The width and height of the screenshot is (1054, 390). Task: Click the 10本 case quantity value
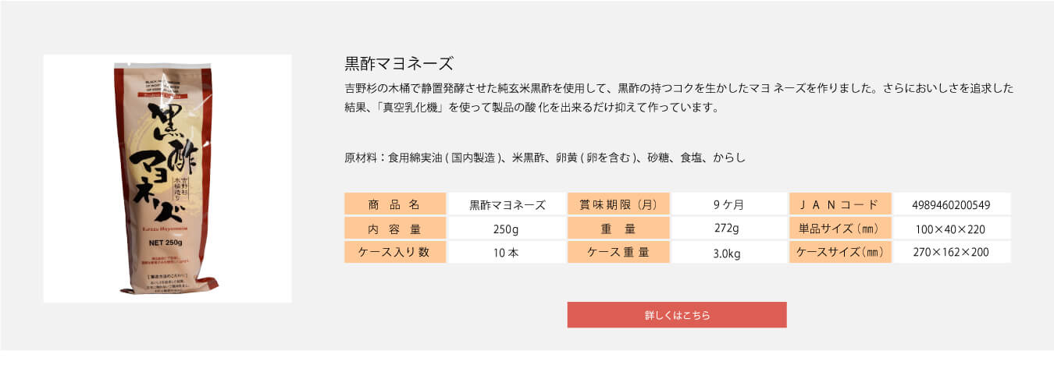pos(506,253)
